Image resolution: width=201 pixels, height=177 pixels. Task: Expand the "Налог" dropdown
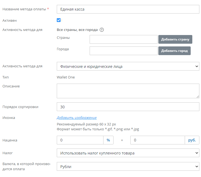tap(128, 153)
